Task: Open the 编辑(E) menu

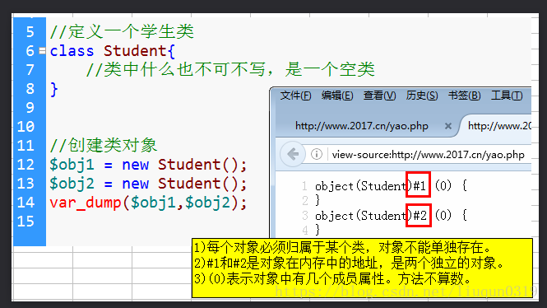Action: click(x=337, y=96)
